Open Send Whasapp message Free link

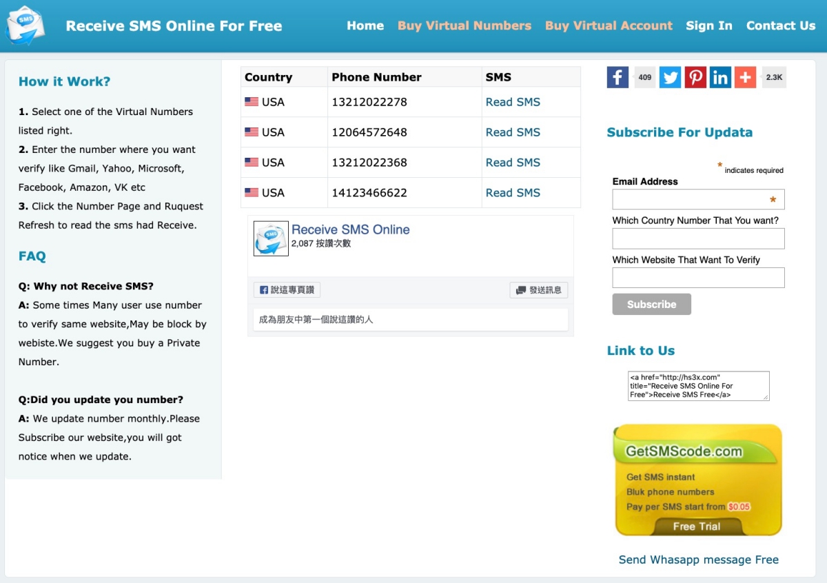(x=699, y=560)
